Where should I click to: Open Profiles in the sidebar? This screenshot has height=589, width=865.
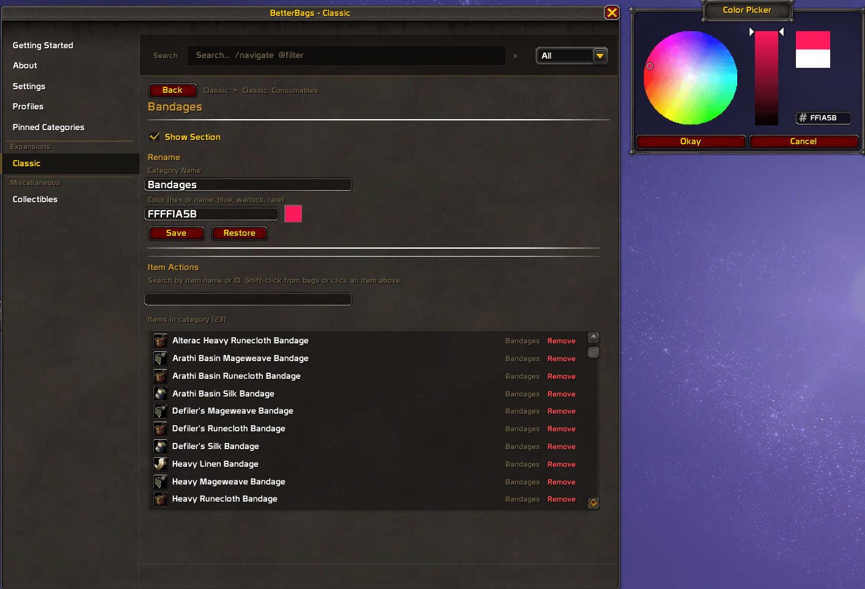coord(28,106)
